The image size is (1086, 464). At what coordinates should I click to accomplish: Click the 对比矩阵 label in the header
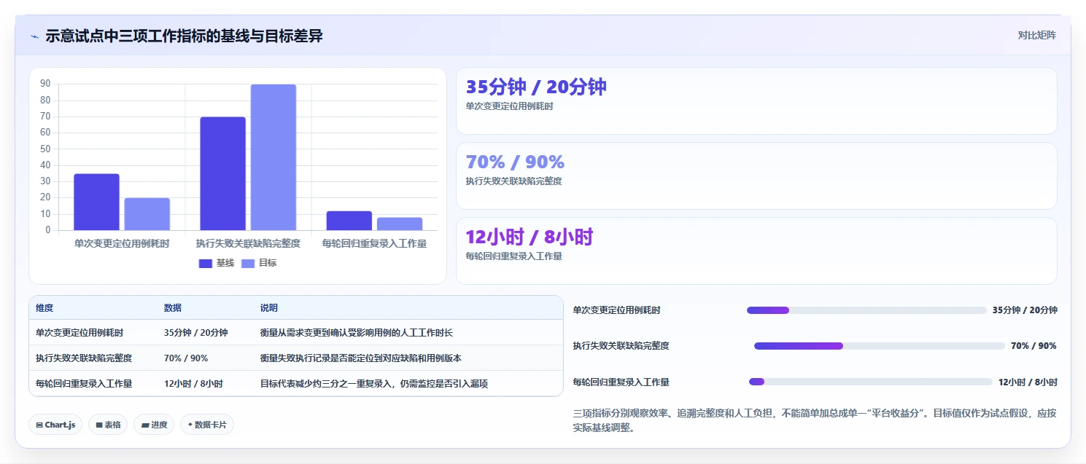click(1036, 35)
